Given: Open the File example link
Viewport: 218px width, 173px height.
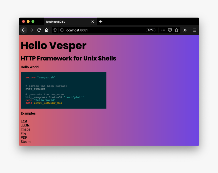Looking at the screenshot, I should click(x=23, y=133).
